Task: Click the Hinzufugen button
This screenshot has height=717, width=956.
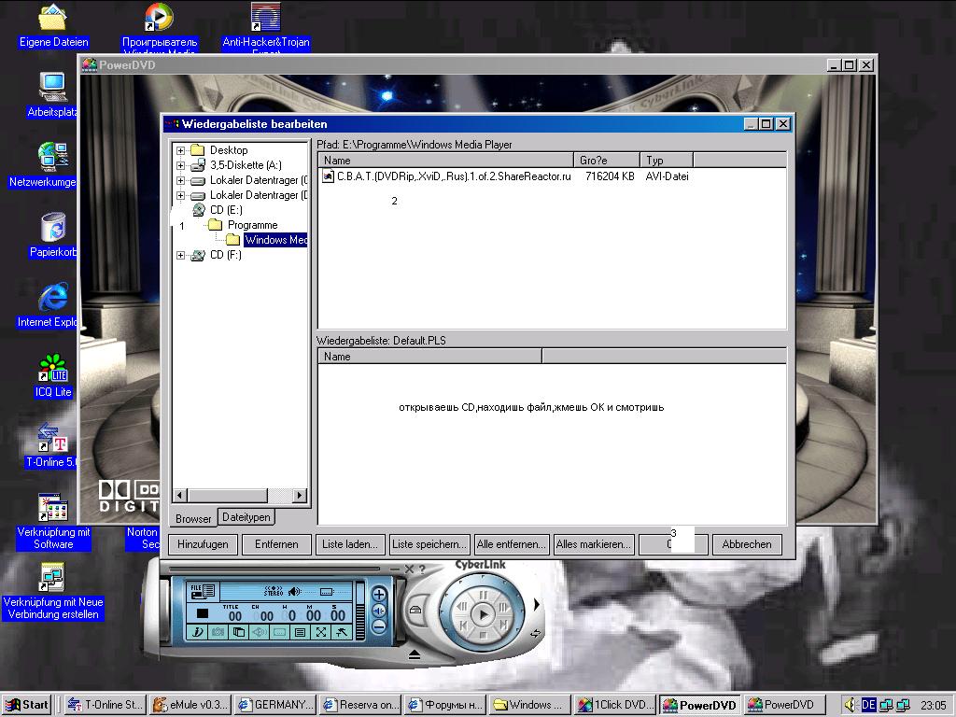Action: pyautogui.click(x=203, y=544)
